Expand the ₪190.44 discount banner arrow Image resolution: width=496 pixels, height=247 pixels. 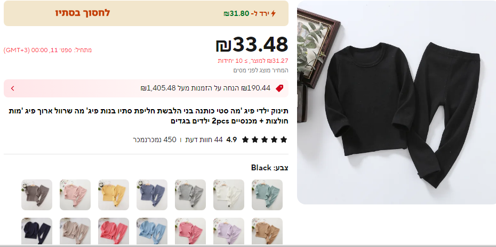(x=13, y=88)
